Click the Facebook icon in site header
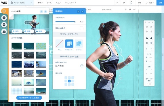The image size is (164, 106). coord(126,10)
